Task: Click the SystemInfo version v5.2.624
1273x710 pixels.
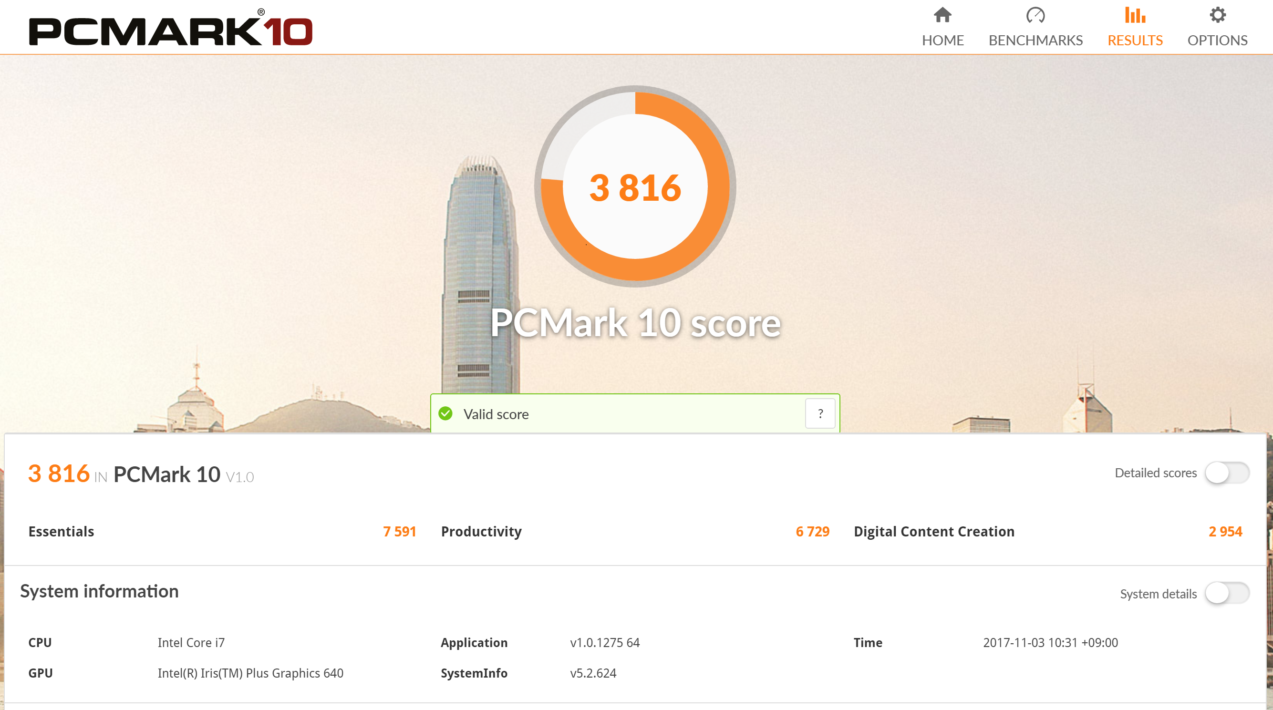Action: coord(593,673)
